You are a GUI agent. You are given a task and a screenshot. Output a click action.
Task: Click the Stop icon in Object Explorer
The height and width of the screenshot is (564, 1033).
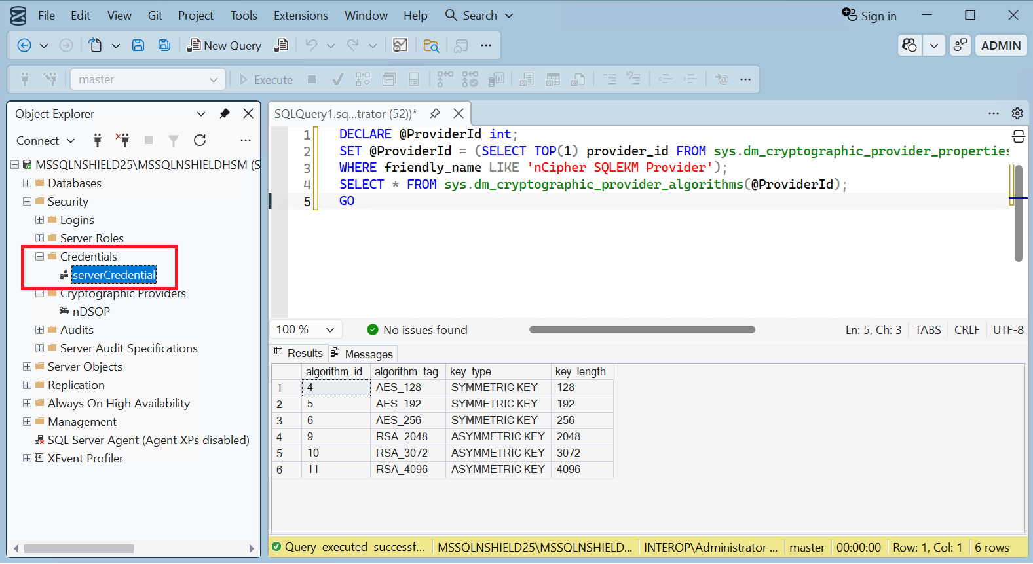click(149, 140)
